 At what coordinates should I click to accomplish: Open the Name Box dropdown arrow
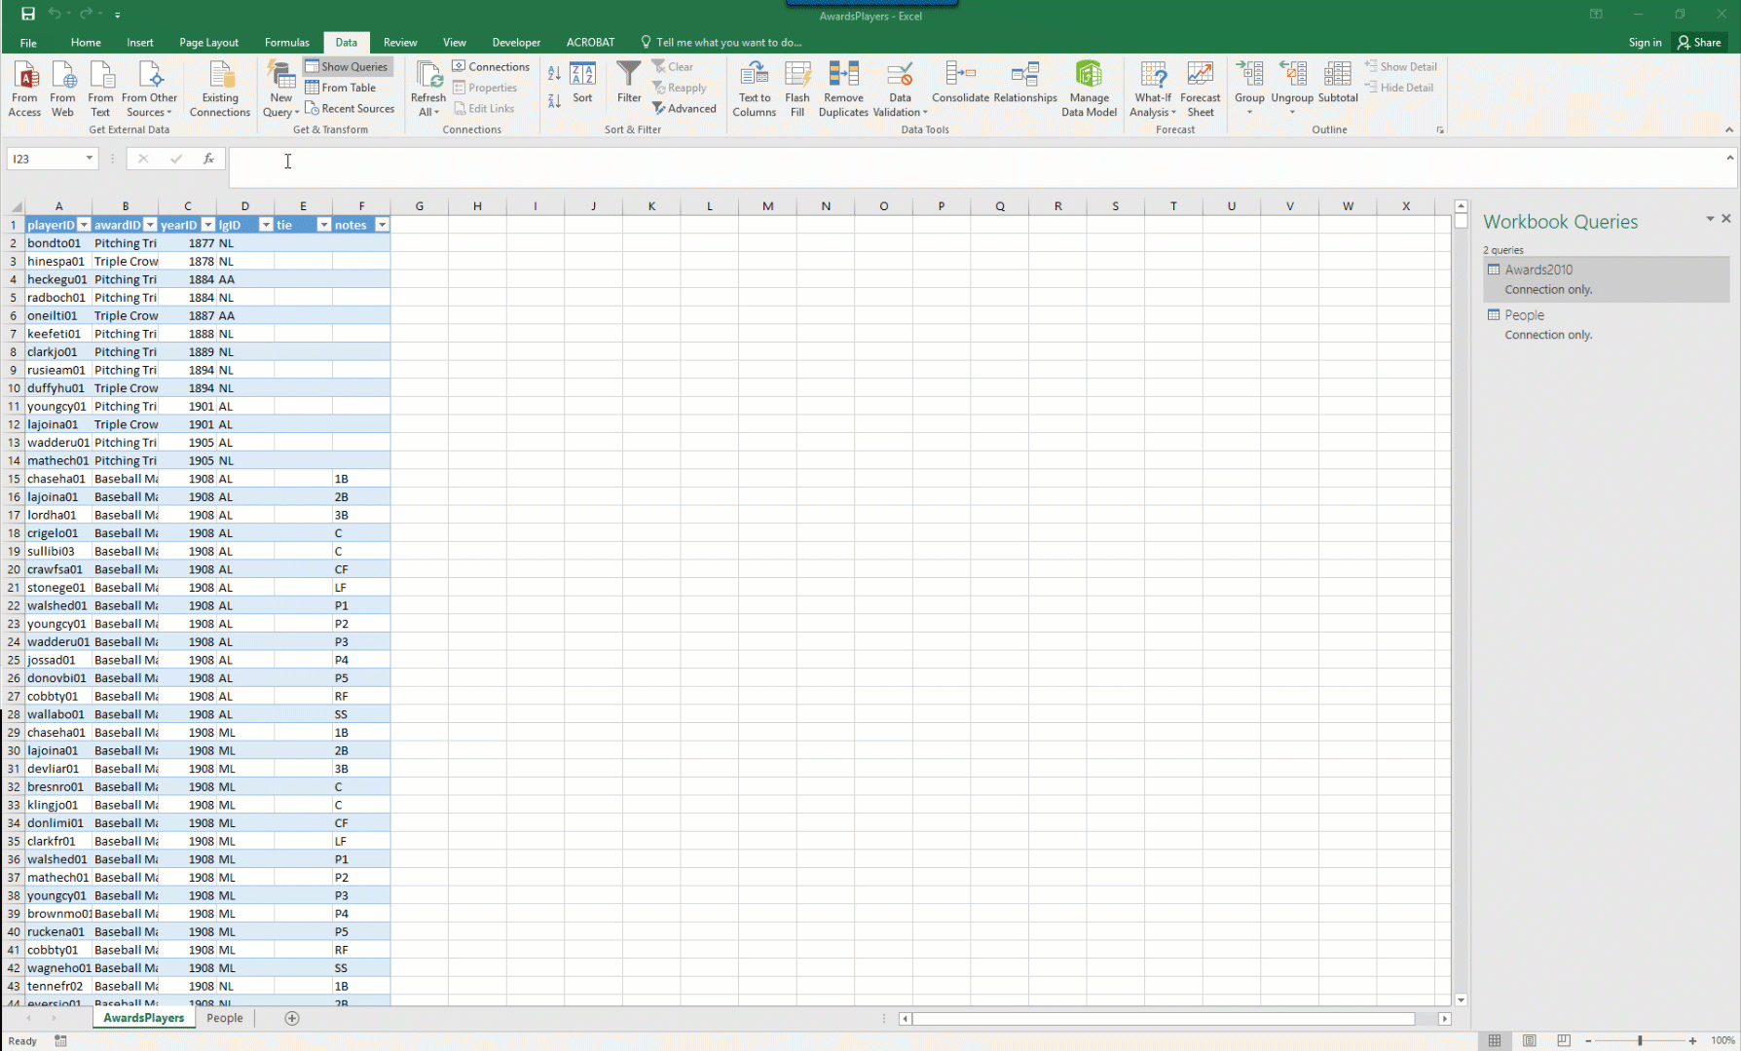coord(90,159)
